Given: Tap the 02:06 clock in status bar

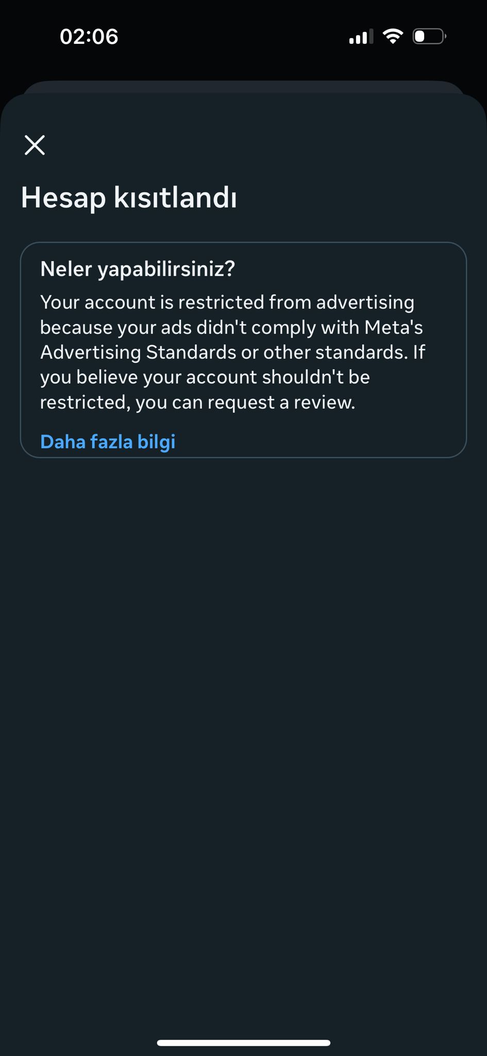Looking at the screenshot, I should pos(89,37).
